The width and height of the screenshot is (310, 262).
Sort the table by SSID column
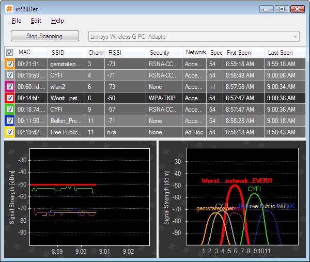[x=58, y=52]
